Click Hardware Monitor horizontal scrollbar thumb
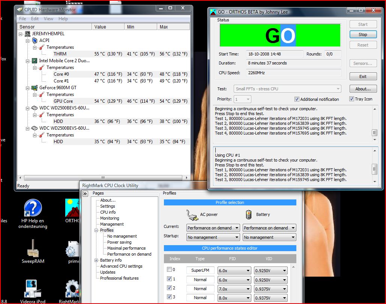Image resolution: width=386 pixels, height=304 pixels. (x=103, y=178)
